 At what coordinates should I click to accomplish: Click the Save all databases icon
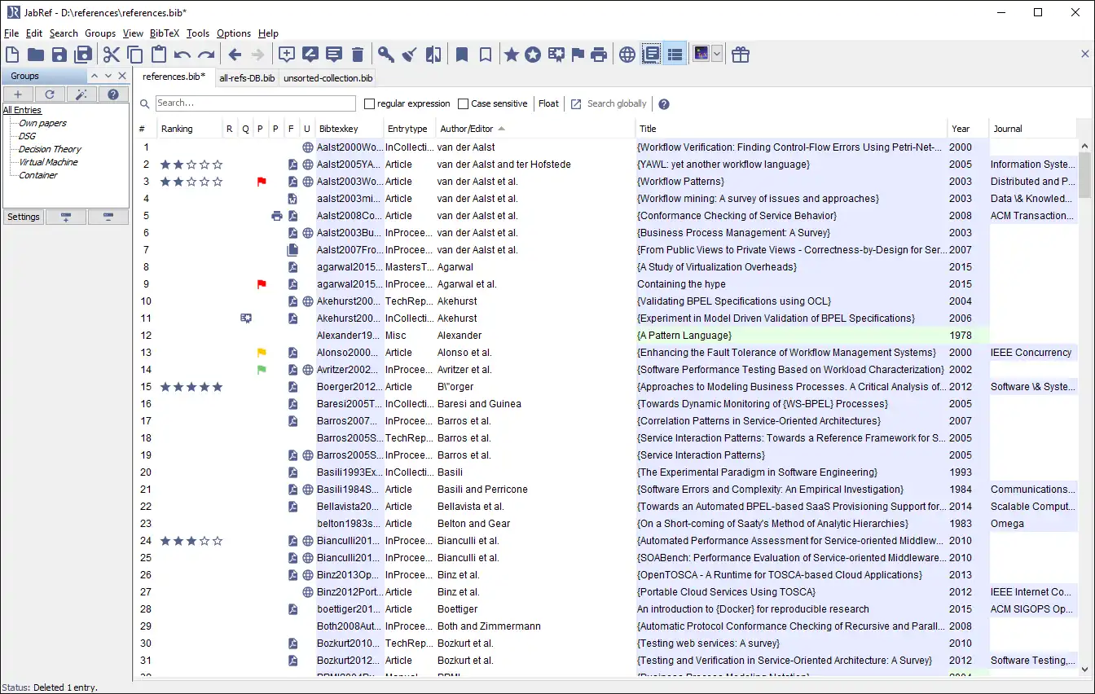(83, 55)
